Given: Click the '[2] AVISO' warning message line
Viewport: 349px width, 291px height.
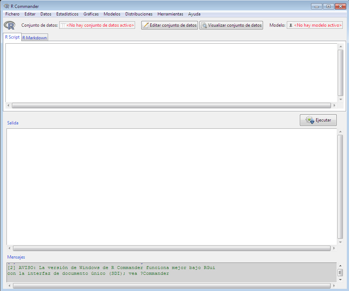Looking at the screenshot, I should click(111, 268).
